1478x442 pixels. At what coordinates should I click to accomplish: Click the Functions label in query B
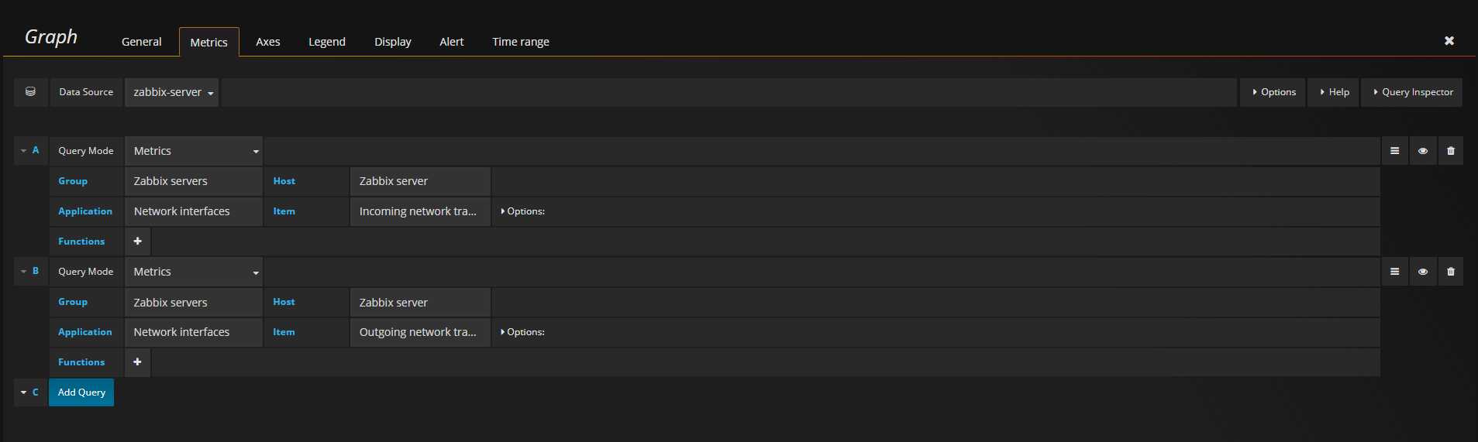[x=81, y=362]
